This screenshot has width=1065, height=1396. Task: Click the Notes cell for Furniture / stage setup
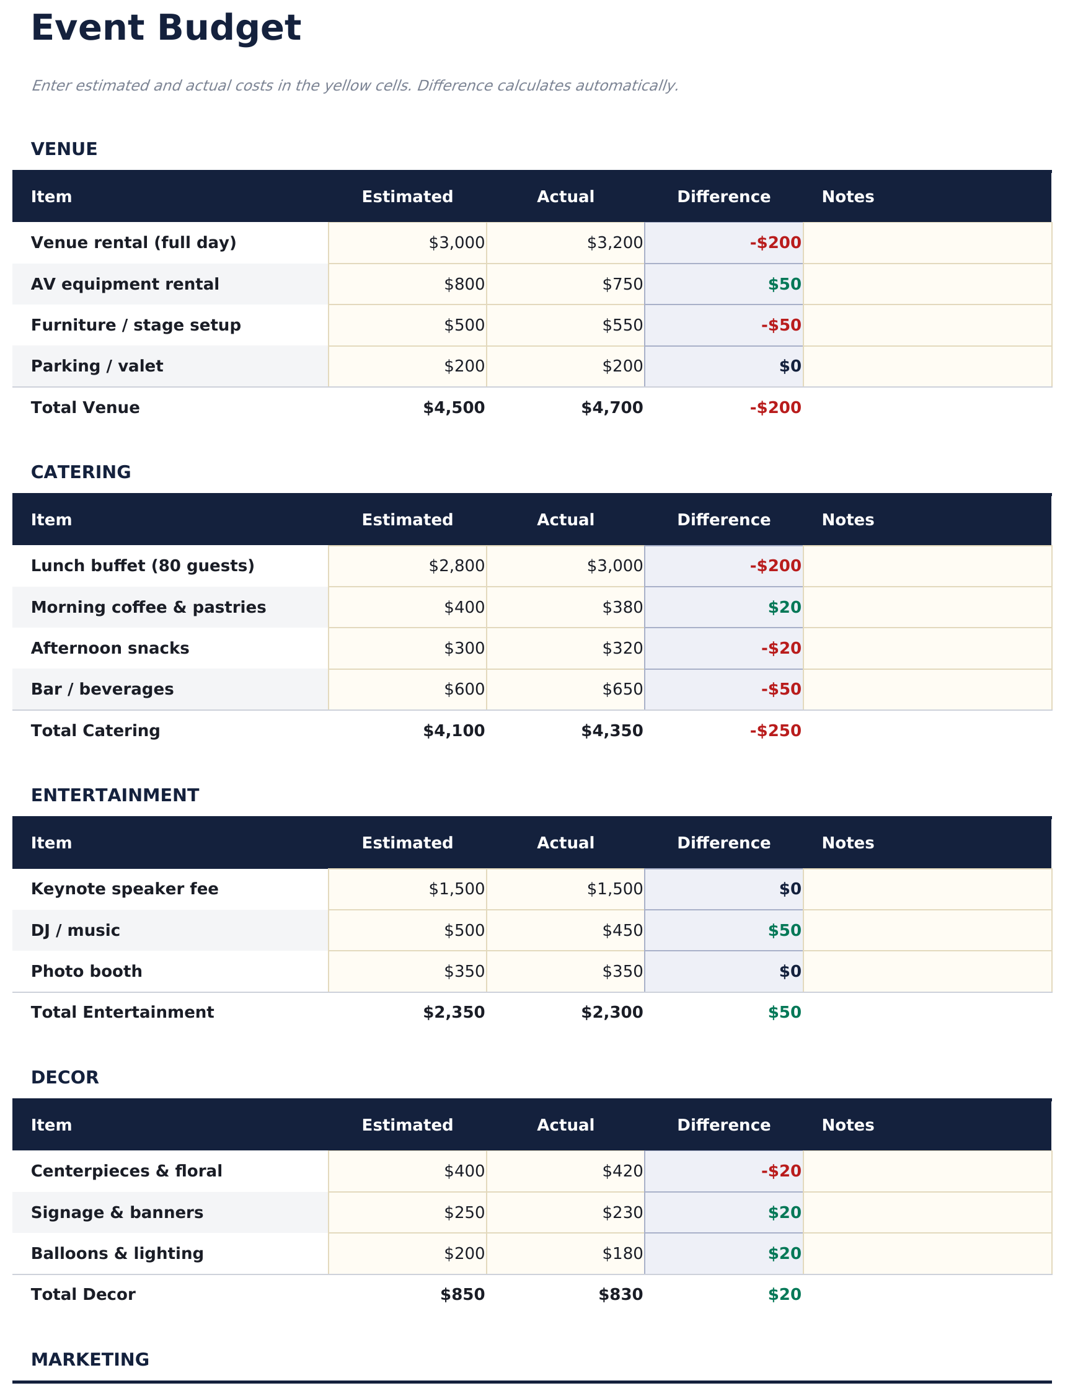point(927,326)
